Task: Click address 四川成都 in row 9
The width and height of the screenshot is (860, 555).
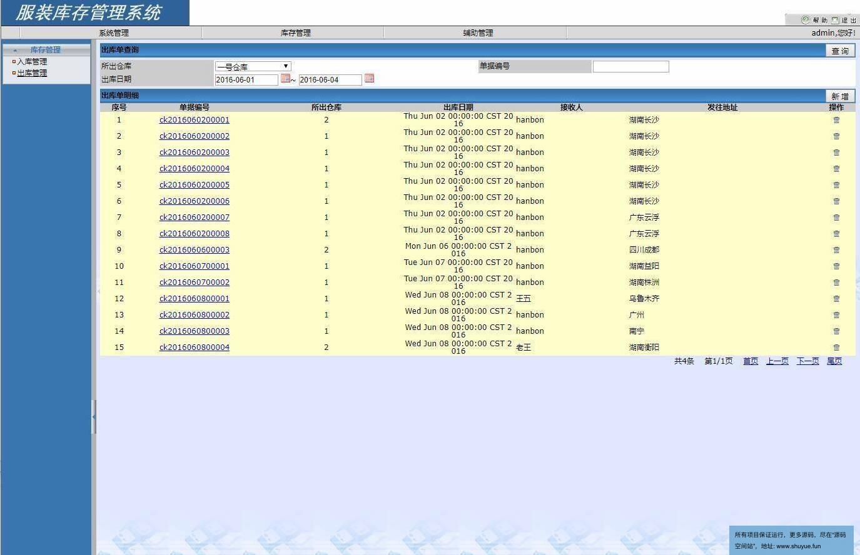Action: click(644, 250)
